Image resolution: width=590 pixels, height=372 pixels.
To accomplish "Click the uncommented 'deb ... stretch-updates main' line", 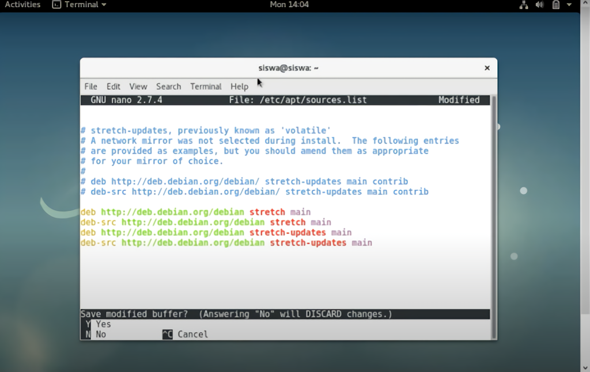I will (216, 232).
